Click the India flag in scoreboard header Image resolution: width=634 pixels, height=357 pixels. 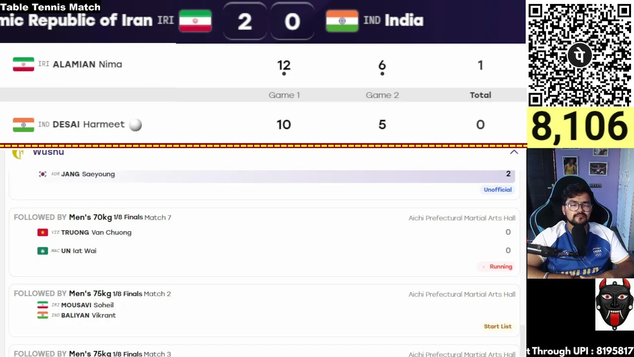coord(342,21)
